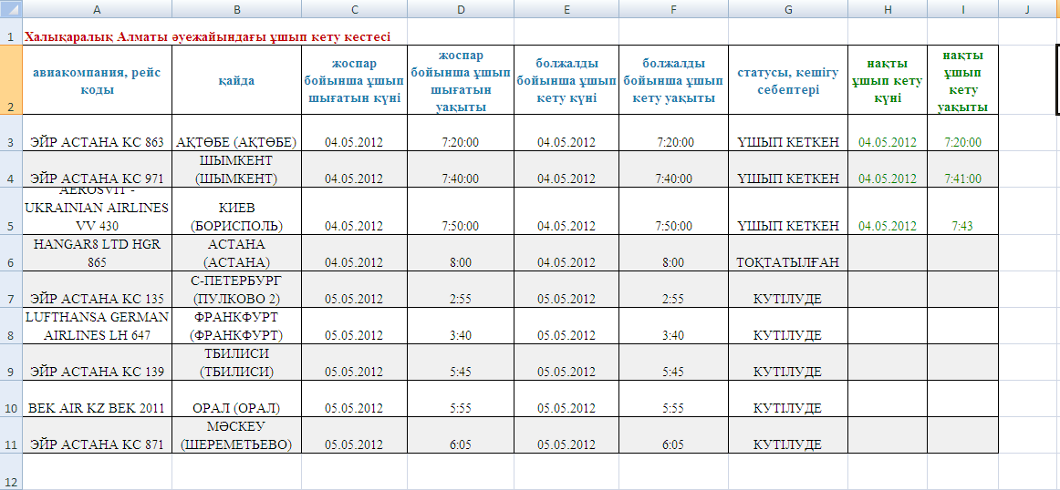Select column H header
Screen dimensions: 1060x490
tap(888, 9)
